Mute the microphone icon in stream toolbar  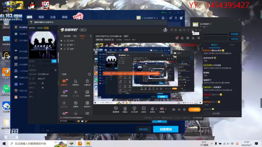coord(152,109)
